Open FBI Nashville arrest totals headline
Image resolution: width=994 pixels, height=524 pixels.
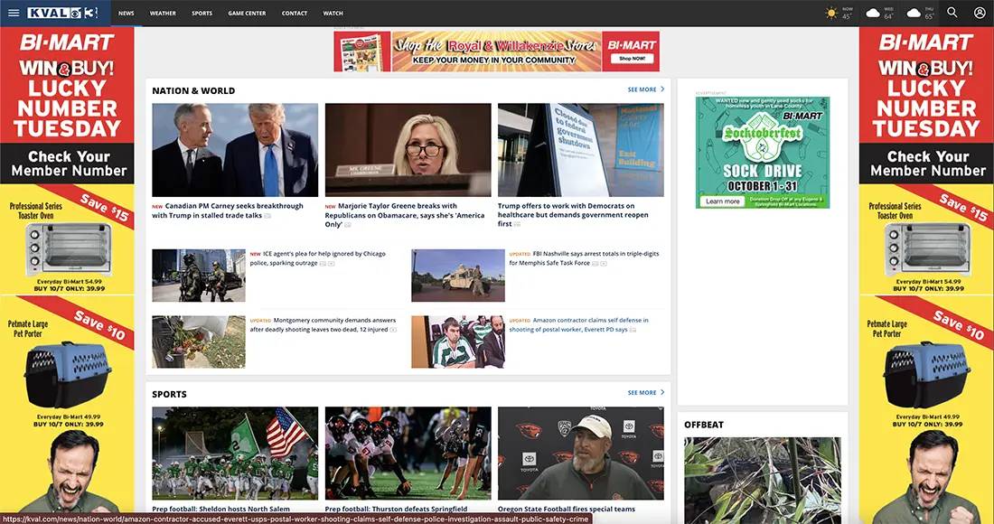584,257
